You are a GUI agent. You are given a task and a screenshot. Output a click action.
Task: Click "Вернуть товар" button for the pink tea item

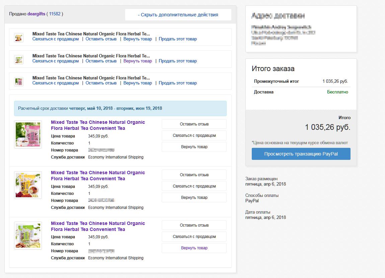point(194,147)
